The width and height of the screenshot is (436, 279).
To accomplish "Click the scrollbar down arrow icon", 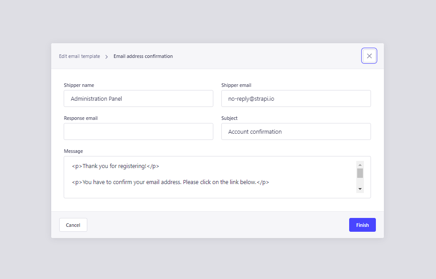I will 360,189.
